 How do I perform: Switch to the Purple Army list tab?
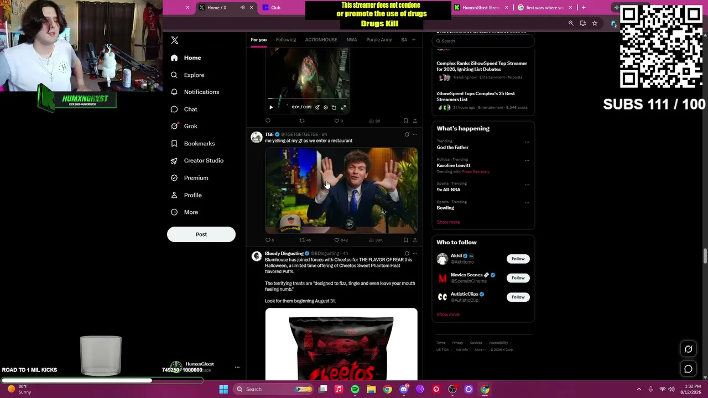(379, 40)
